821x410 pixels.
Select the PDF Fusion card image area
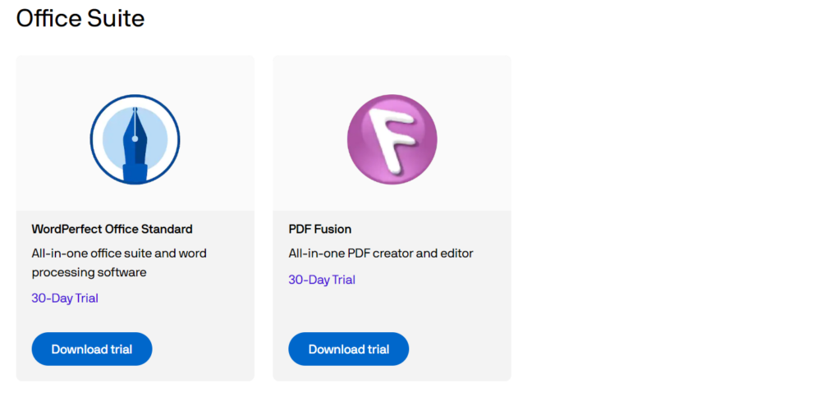tap(392, 133)
